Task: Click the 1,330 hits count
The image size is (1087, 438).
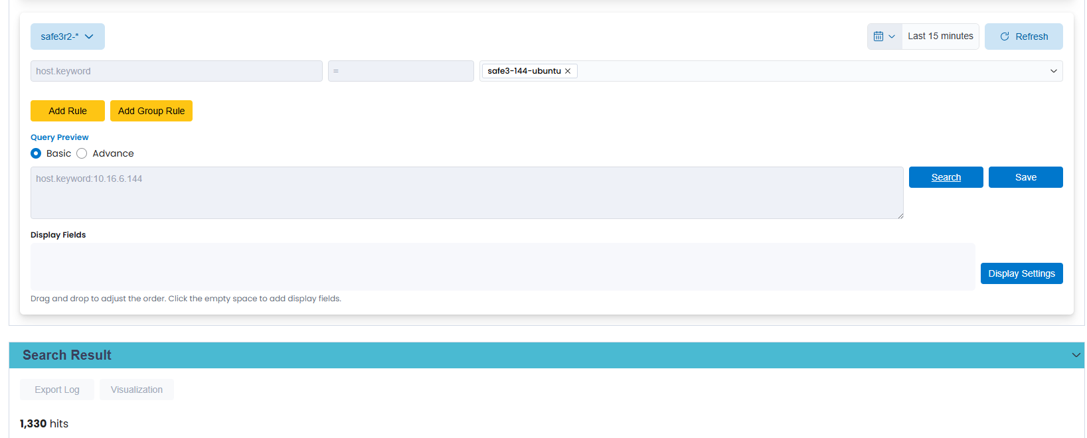Action: click(44, 423)
